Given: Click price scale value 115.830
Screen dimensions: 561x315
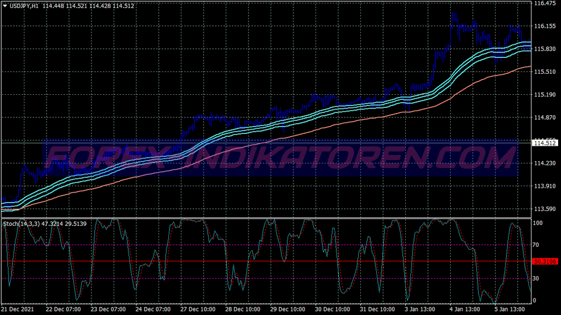Looking at the screenshot, I should (545, 49).
